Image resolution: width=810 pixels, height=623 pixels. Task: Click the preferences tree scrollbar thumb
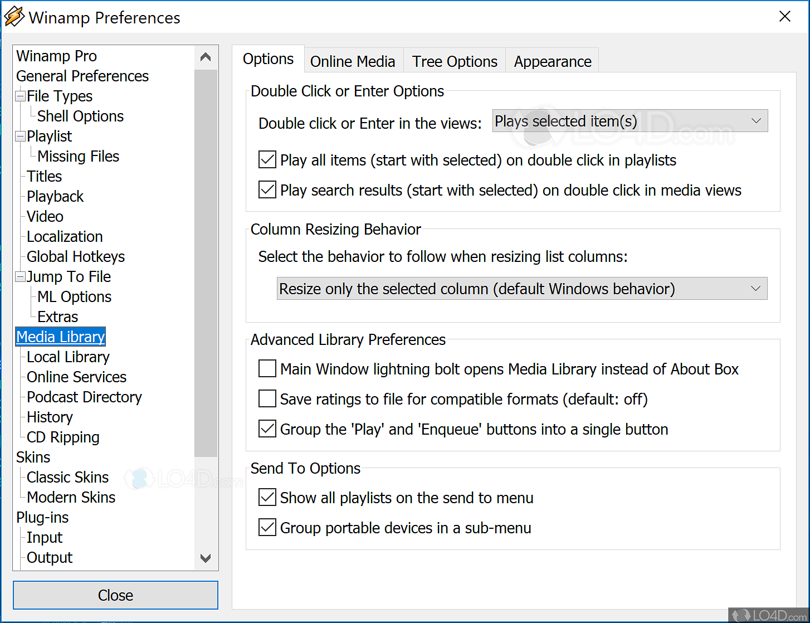point(206,262)
